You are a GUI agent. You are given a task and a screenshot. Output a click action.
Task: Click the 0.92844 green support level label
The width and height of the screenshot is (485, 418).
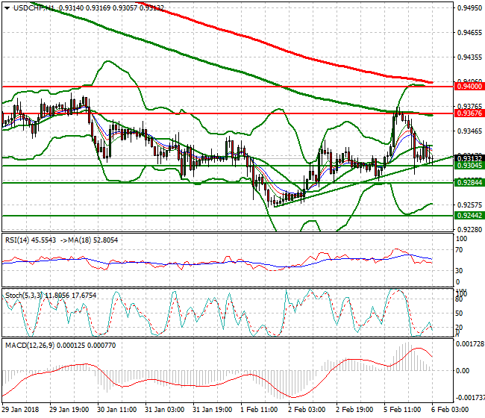(x=469, y=183)
